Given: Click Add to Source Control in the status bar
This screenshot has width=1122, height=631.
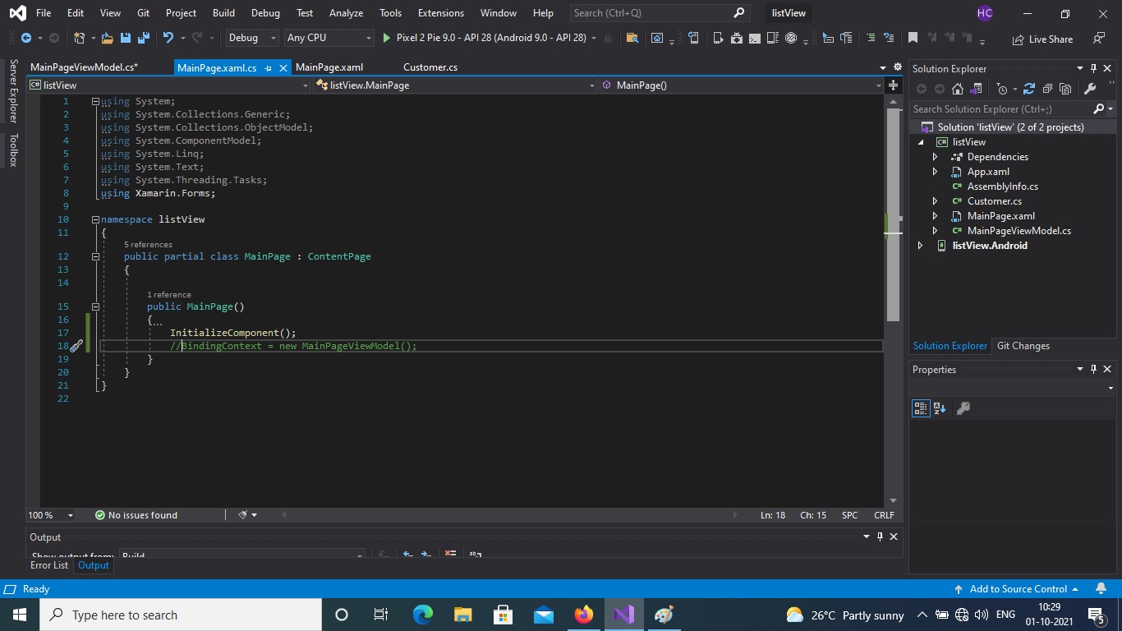Looking at the screenshot, I should pyautogui.click(x=1019, y=589).
